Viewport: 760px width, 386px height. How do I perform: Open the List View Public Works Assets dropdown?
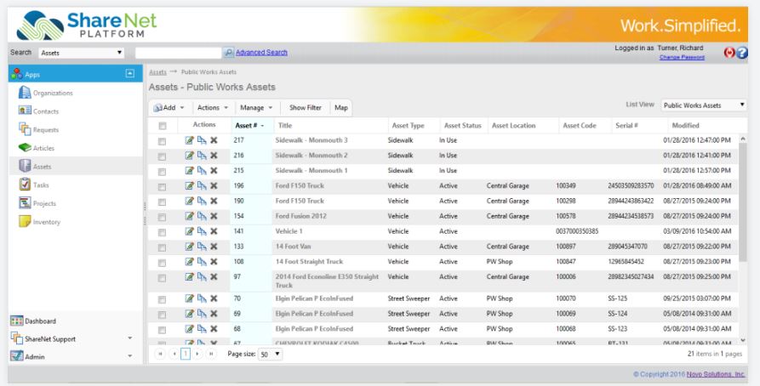click(x=703, y=105)
